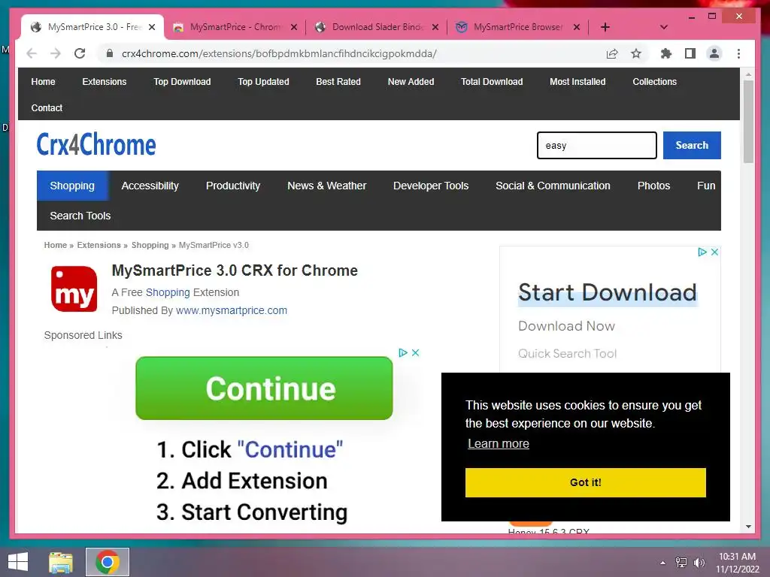Select the Productivity category

point(233,186)
